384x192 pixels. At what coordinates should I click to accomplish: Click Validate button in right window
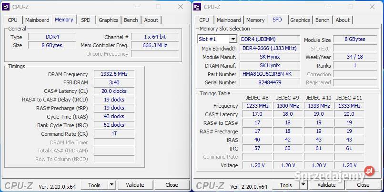326,185
